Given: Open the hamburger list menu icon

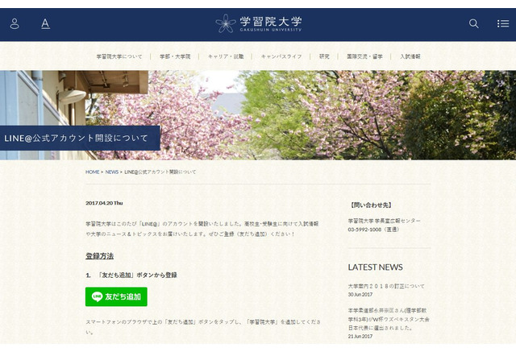Looking at the screenshot, I should tap(503, 23).
